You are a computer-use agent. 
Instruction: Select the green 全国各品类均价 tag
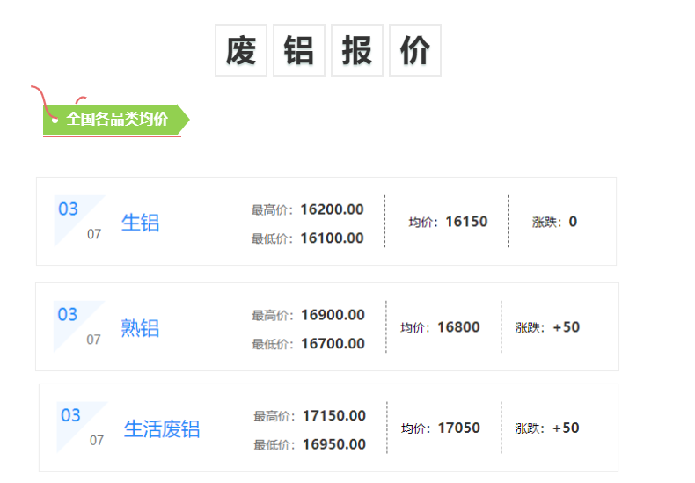tap(115, 119)
